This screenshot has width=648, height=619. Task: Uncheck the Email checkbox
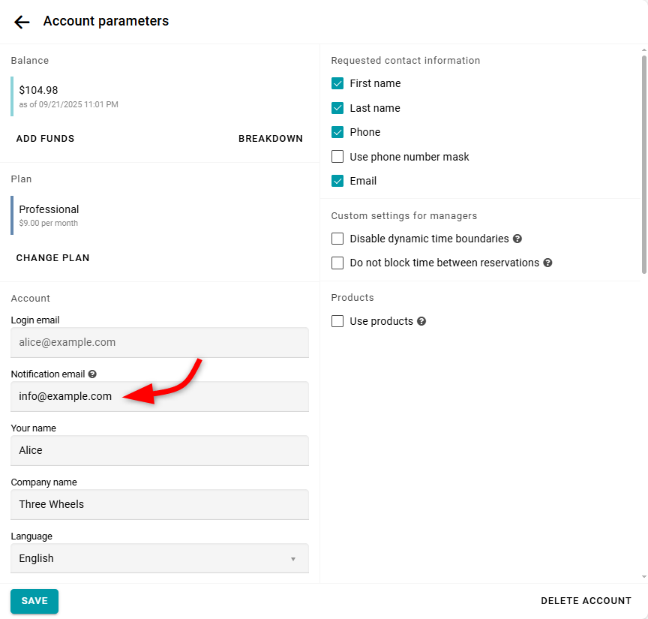coord(337,181)
